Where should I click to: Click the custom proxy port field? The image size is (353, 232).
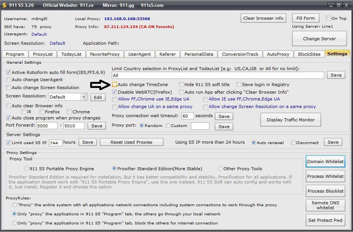point(200,126)
